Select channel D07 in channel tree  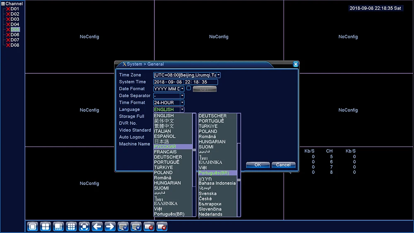[15, 40]
